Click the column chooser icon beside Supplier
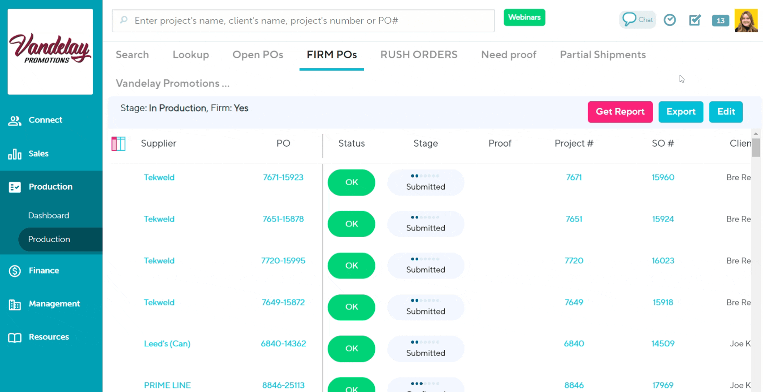 (x=118, y=144)
